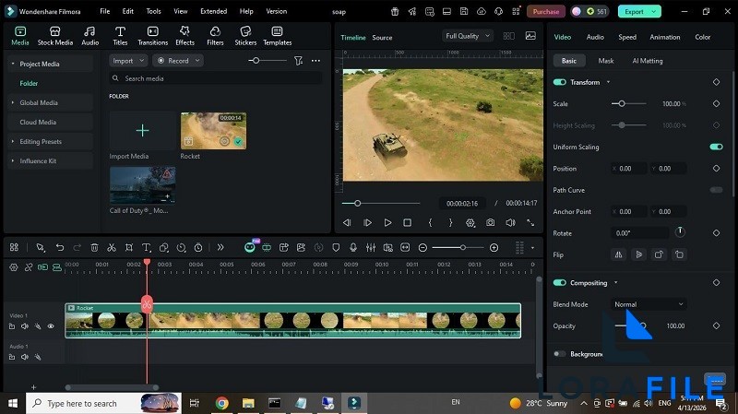The width and height of the screenshot is (738, 414).
Task: Click the Redo icon in timeline toolbar
Action: [77, 247]
